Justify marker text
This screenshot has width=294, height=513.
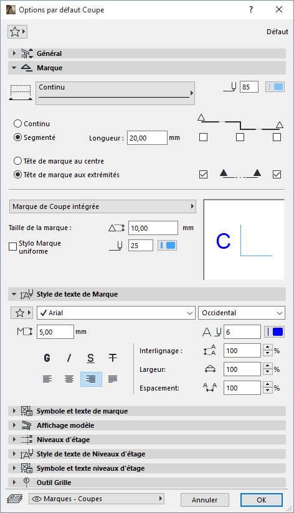pyautogui.click(x=113, y=379)
